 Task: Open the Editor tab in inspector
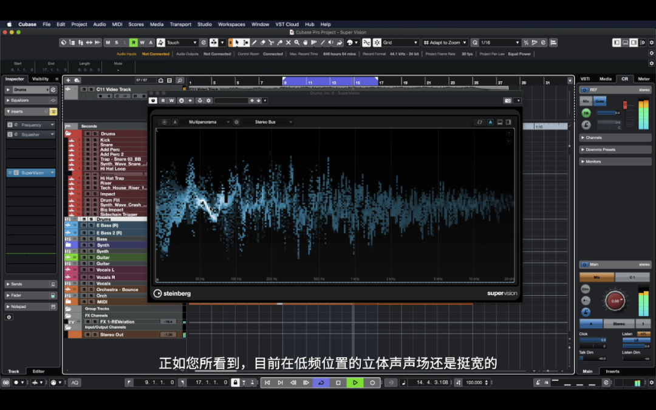click(38, 371)
